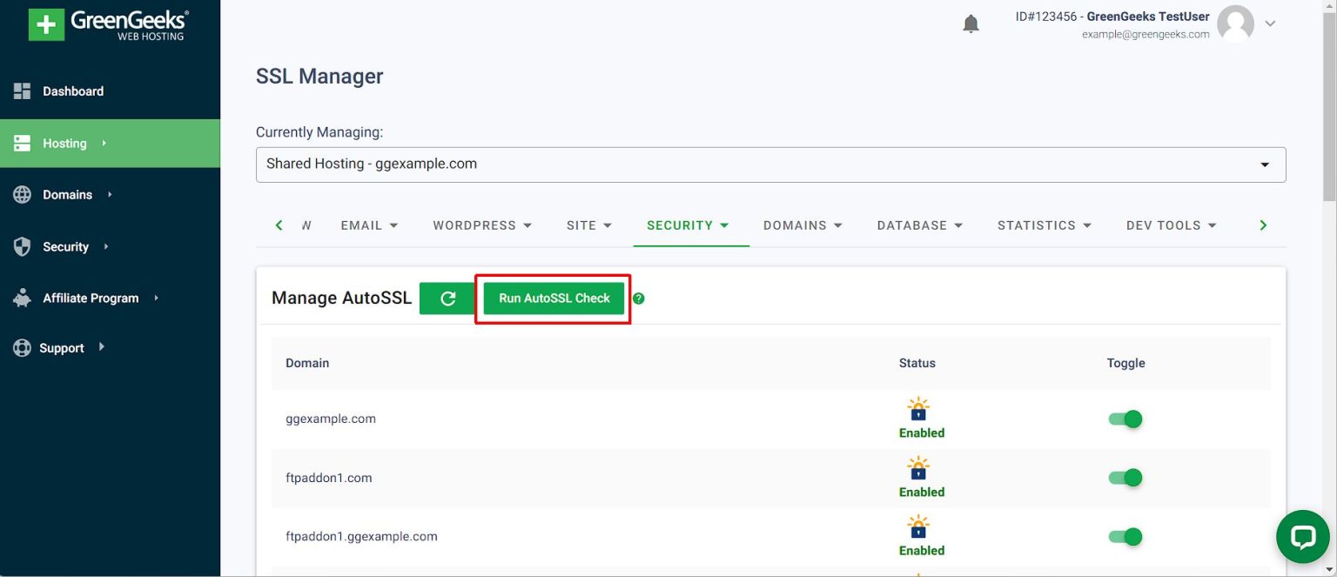Launch the live chat bubble
The height and width of the screenshot is (577, 1337).
pos(1302,536)
